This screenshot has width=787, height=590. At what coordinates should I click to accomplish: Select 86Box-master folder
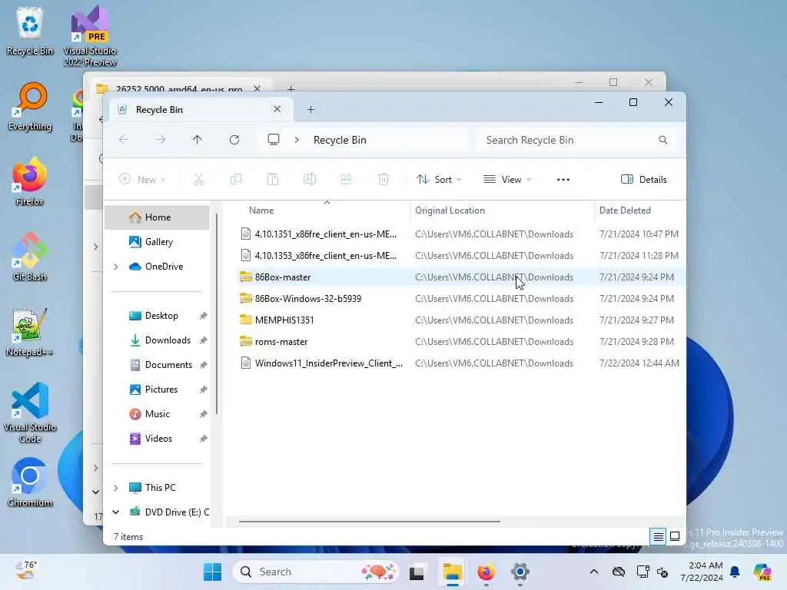click(x=460, y=277)
